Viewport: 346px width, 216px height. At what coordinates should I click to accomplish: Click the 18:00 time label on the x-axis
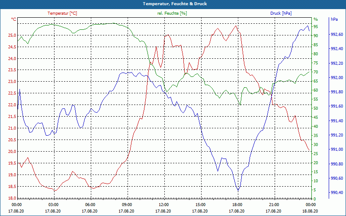point(237,205)
